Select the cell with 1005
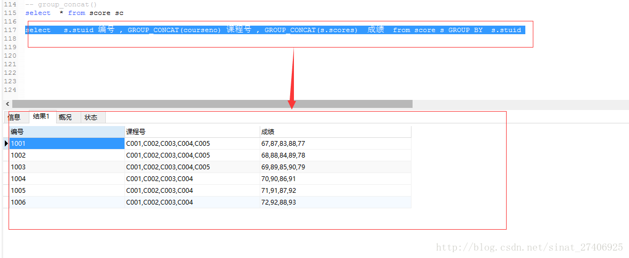The width and height of the screenshot is (629, 258). (x=67, y=190)
